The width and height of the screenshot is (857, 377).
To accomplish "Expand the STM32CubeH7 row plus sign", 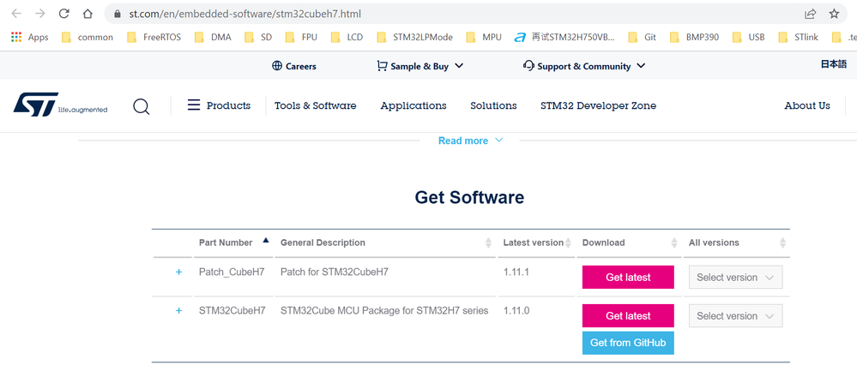I will pyautogui.click(x=178, y=310).
